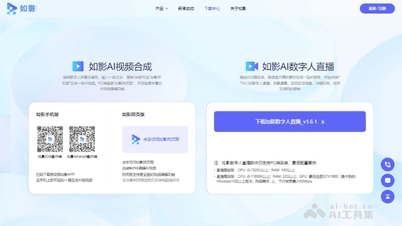Expand the 产品 dropdown menu
This screenshot has width=402, height=226.
[x=162, y=9]
